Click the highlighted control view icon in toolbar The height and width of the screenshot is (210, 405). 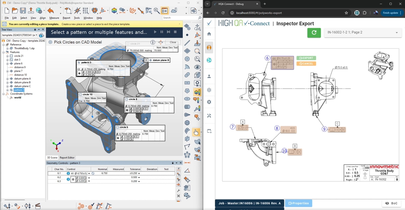pyautogui.click(x=164, y=11)
